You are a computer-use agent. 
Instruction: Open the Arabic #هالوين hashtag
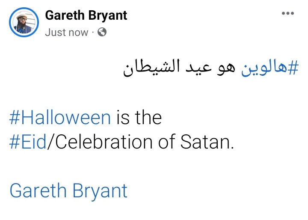[x=269, y=68]
